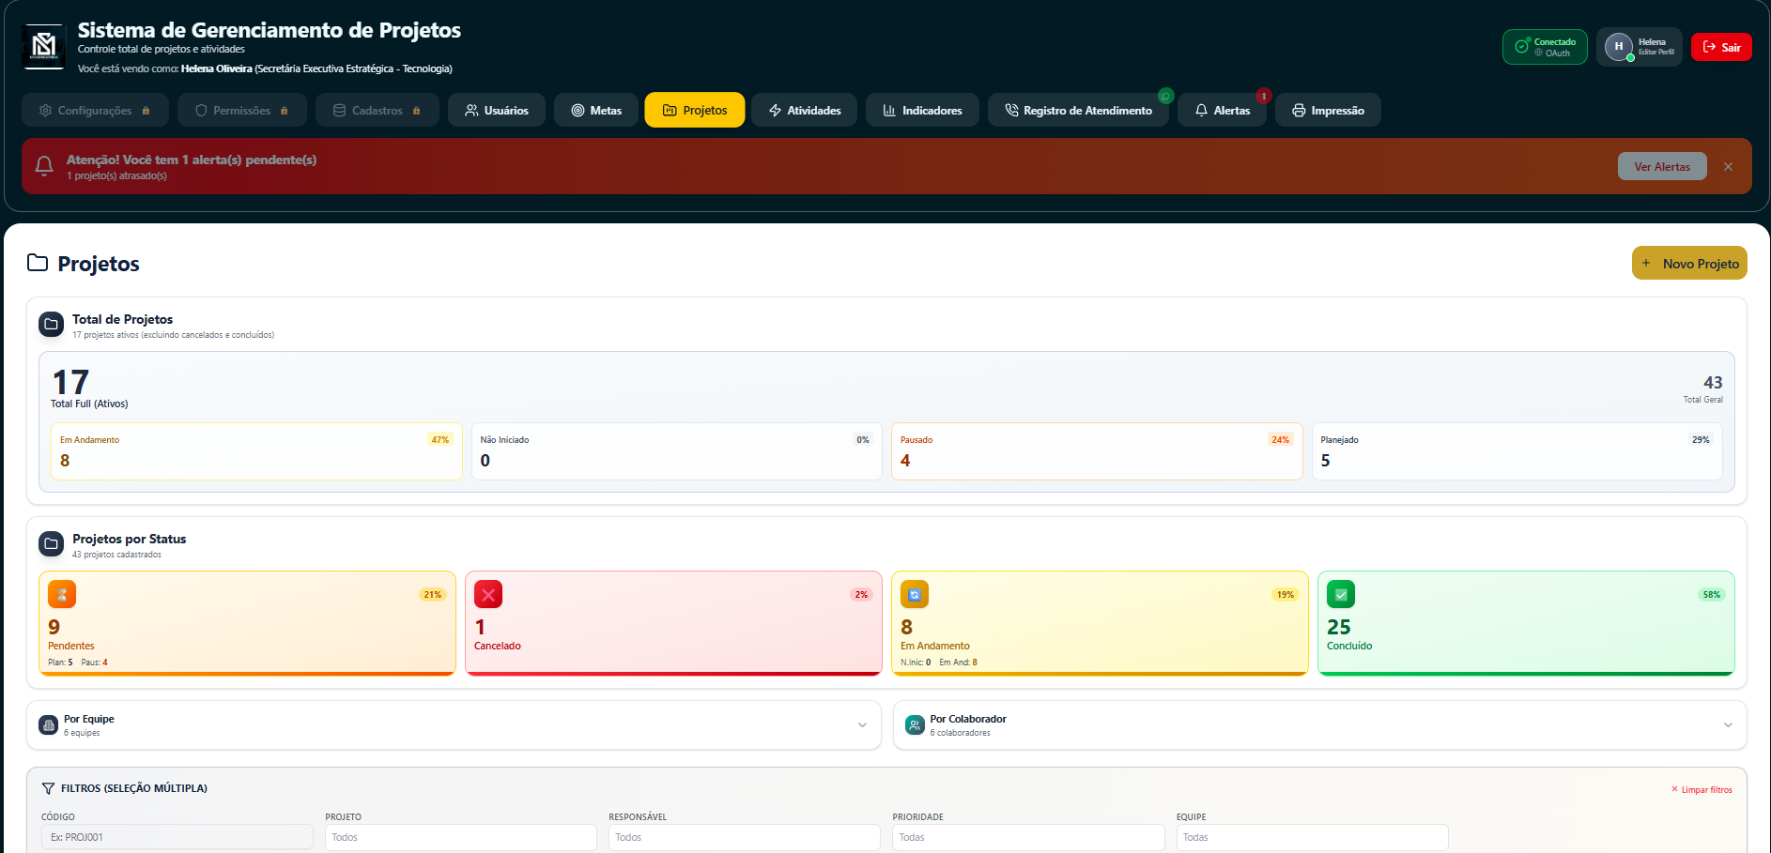Click the 17 Total Full (Ativos) number
The image size is (1771, 853).
70,382
